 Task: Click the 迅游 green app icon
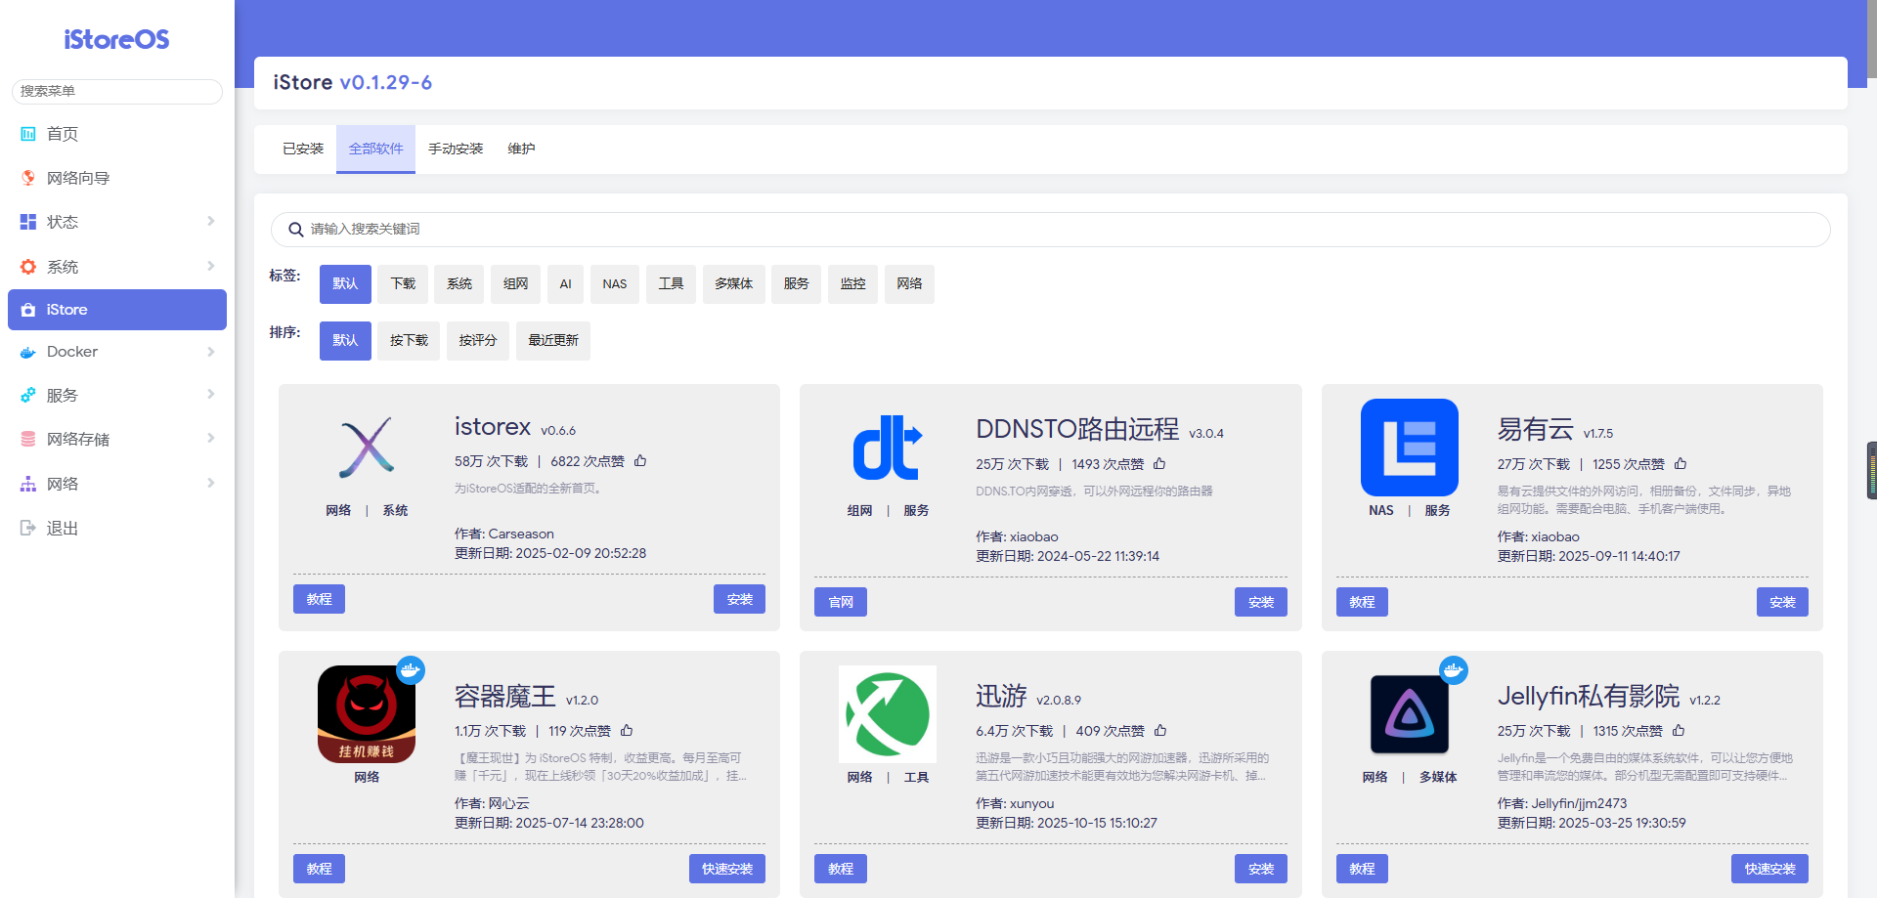(x=888, y=714)
